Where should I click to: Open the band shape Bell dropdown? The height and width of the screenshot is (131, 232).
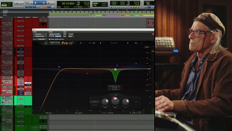(x=95, y=102)
